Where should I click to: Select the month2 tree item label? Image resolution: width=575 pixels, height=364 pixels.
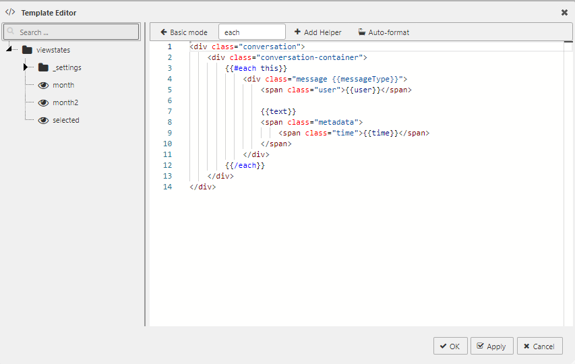tap(65, 102)
